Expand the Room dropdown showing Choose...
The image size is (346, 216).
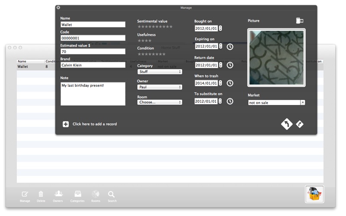(160, 102)
